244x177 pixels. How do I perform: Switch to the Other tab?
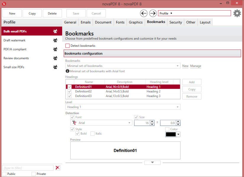click(191, 22)
